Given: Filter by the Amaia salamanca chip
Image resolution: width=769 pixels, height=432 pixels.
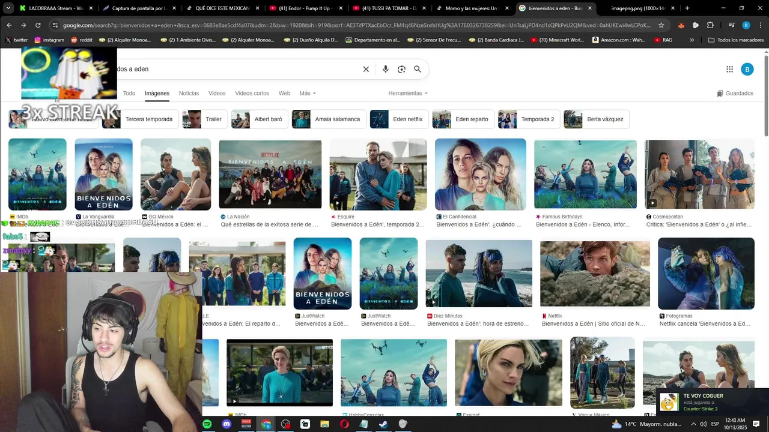Looking at the screenshot, I should point(329,119).
